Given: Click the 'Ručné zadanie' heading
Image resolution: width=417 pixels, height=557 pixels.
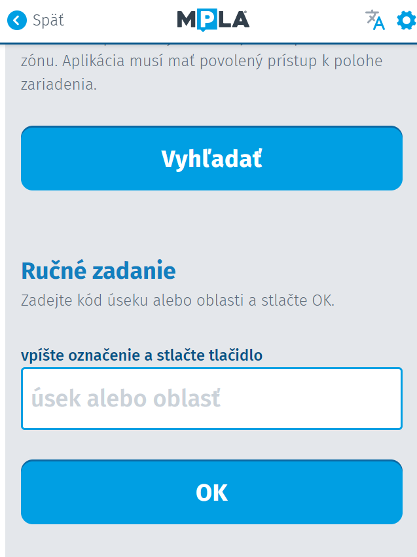Looking at the screenshot, I should click(x=98, y=270).
